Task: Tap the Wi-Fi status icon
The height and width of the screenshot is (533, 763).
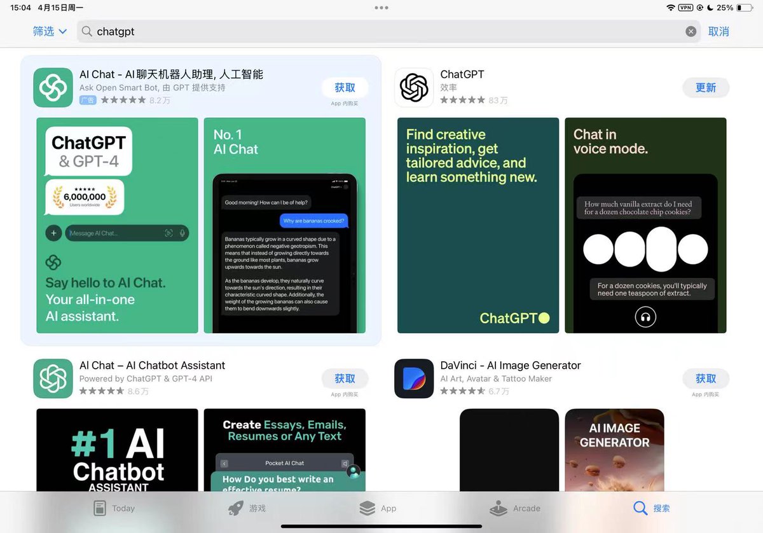Action: 671,8
